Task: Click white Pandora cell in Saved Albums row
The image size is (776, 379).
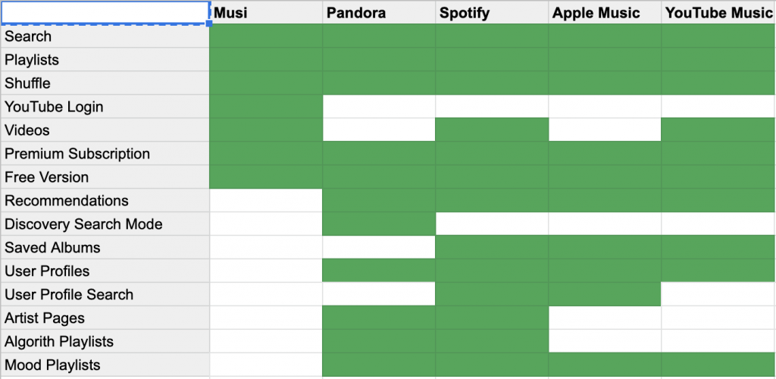Action: (x=379, y=247)
